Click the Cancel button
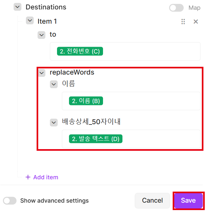Screen dimensions: 207x213 pos(152,200)
